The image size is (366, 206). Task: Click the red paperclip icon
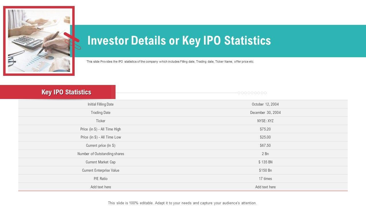tap(73, 41)
